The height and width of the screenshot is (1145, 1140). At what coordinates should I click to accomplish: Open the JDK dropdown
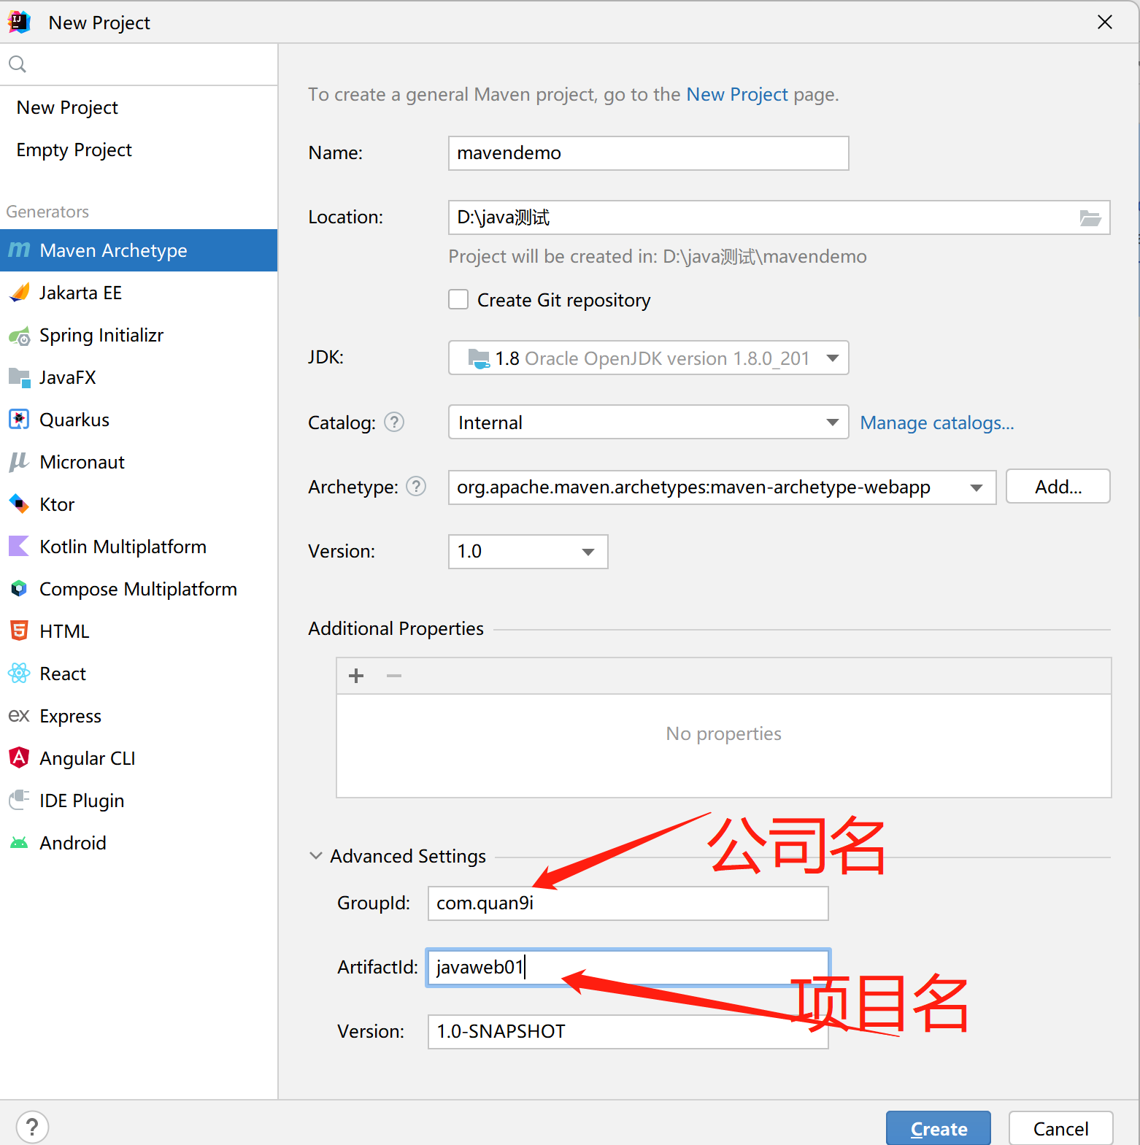tap(649, 358)
